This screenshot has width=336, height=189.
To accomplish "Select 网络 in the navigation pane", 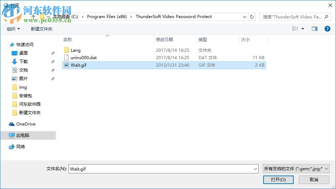I will pyautogui.click(x=21, y=146).
